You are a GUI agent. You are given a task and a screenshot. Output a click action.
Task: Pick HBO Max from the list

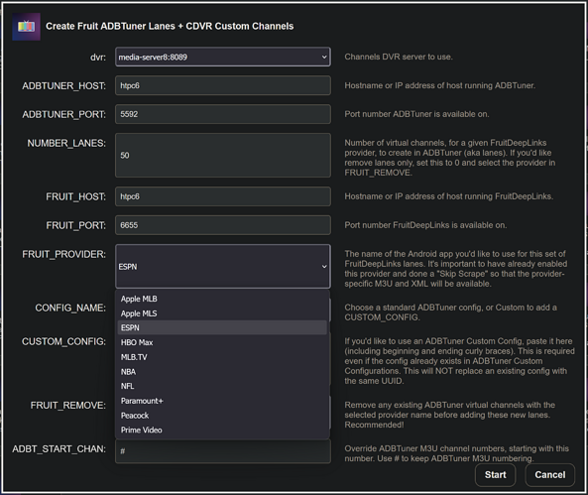(x=222, y=342)
